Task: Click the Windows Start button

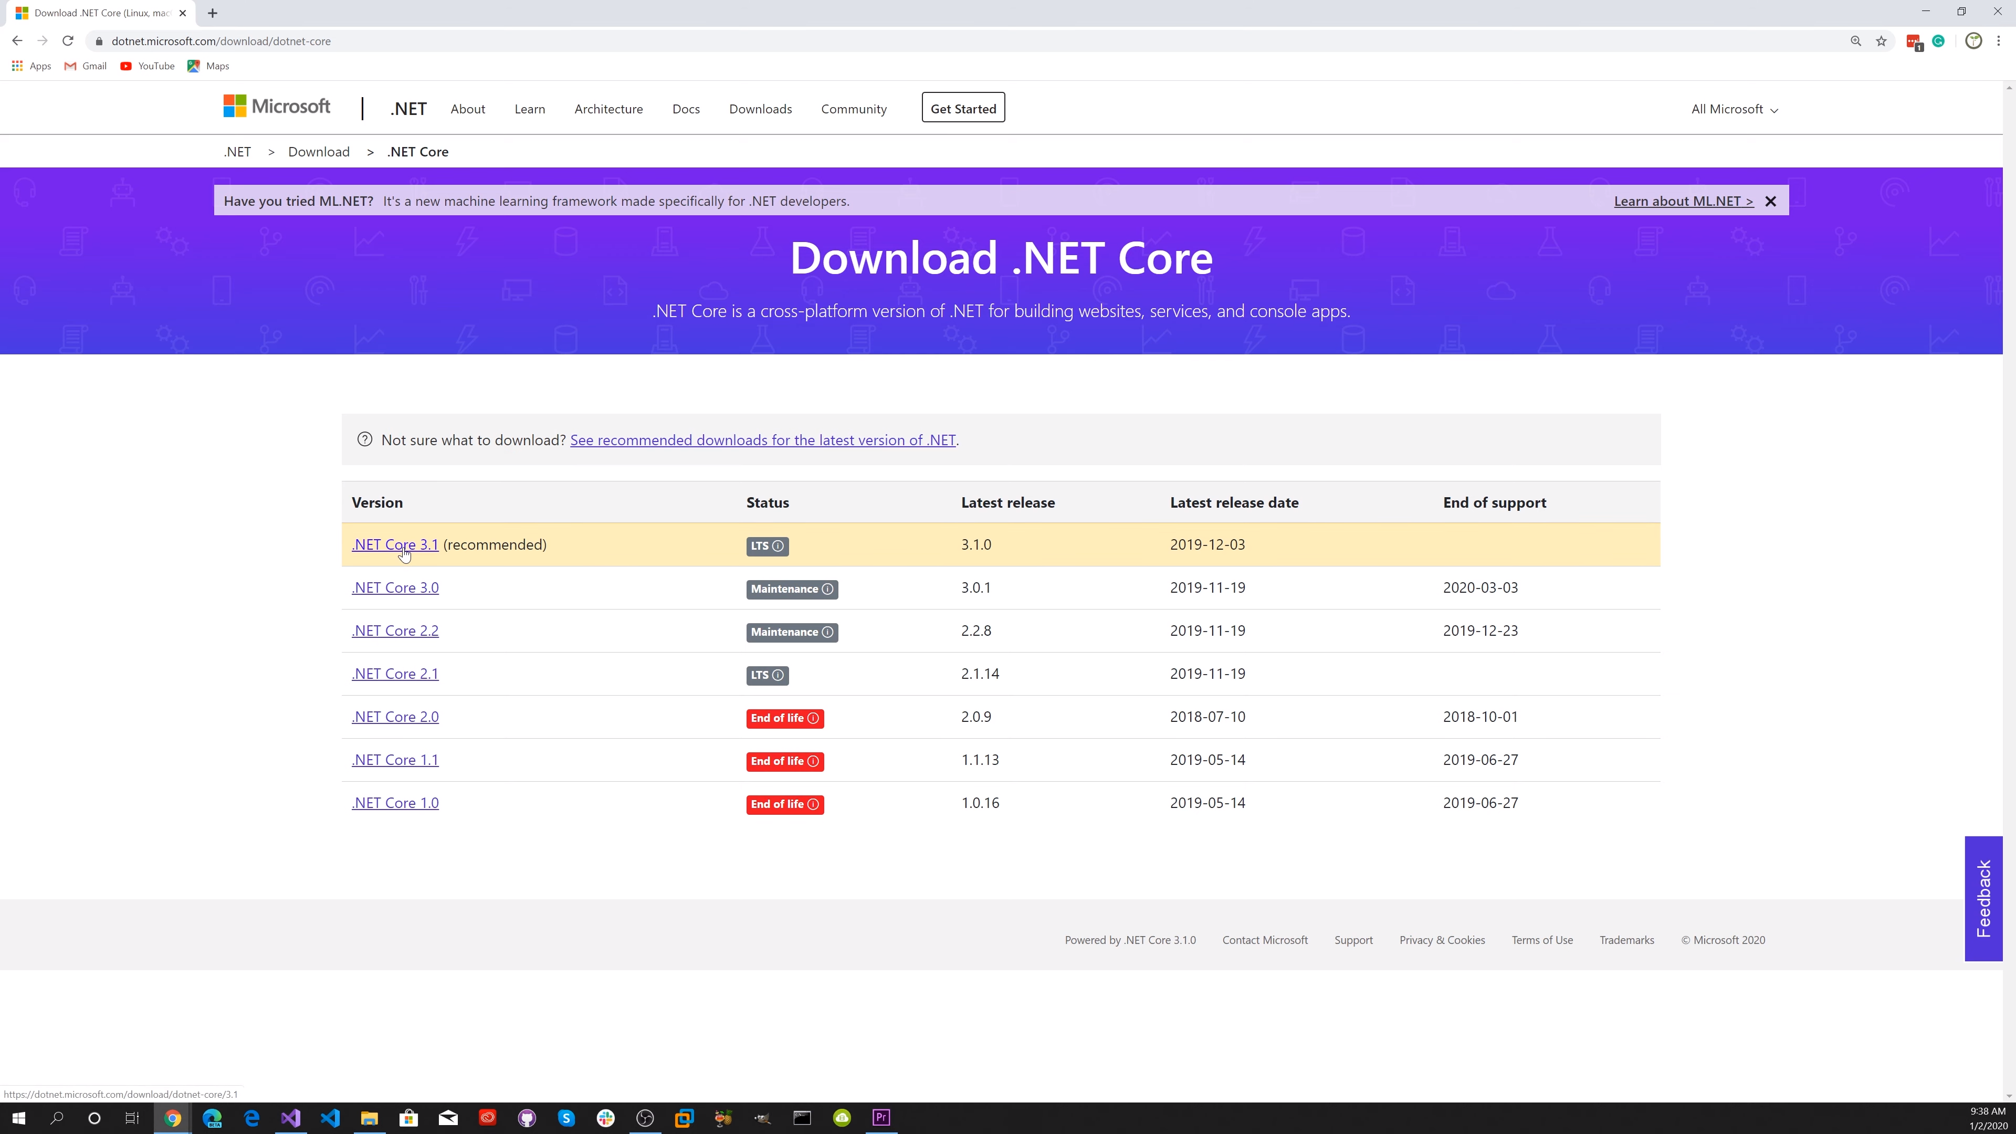Action: coord(18,1118)
